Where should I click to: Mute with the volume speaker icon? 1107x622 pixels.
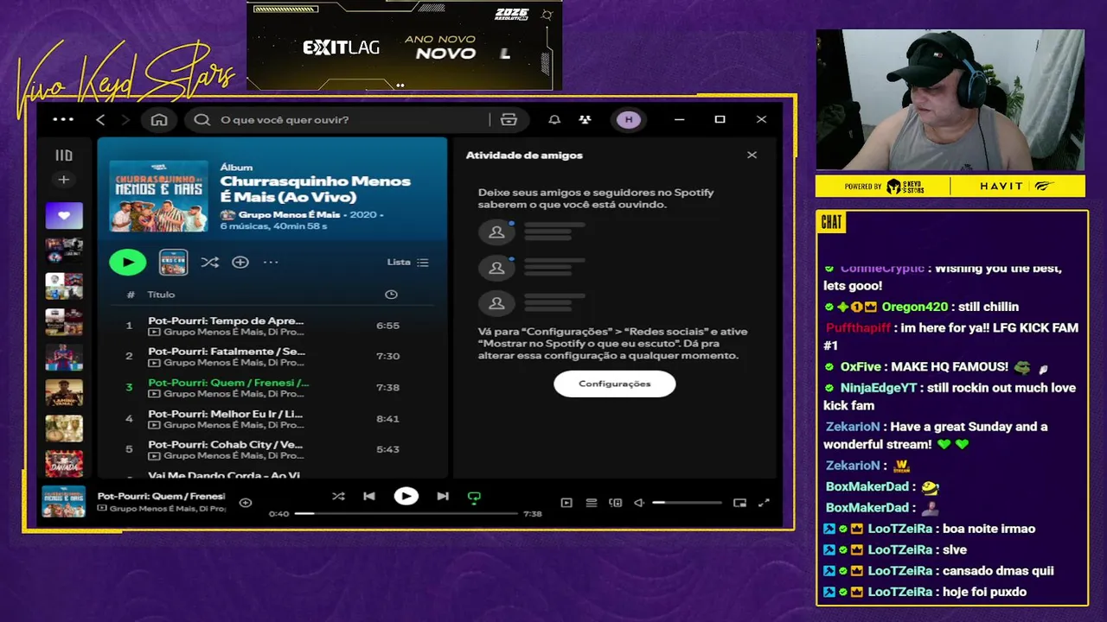(x=639, y=503)
